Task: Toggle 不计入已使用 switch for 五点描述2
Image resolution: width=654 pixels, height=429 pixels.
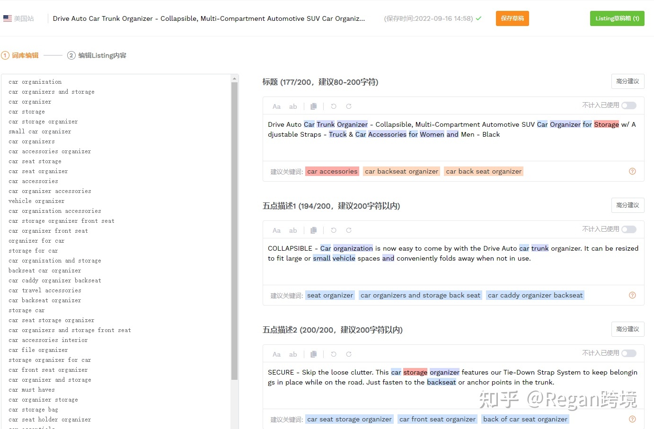Action: pyautogui.click(x=629, y=353)
